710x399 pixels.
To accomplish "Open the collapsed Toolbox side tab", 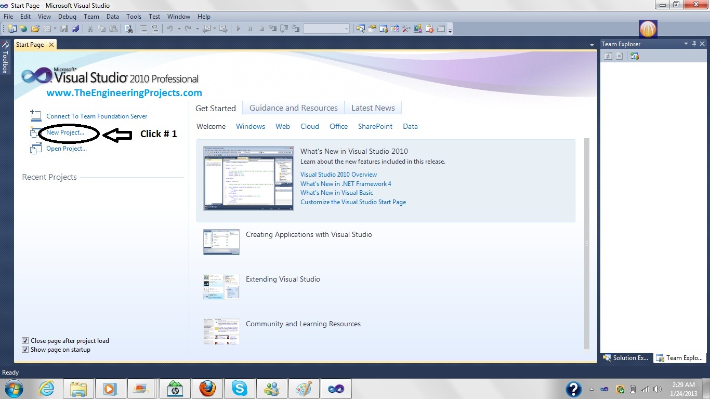I will 5,58.
